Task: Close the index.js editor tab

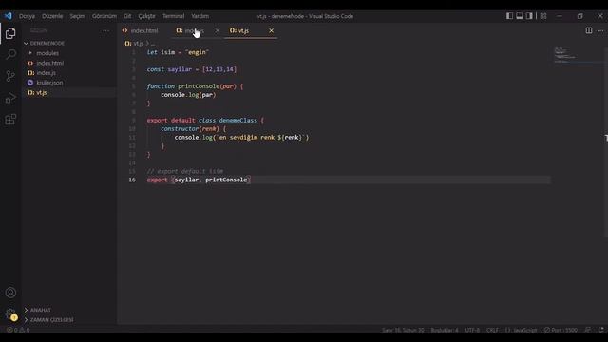Action: coord(218,30)
